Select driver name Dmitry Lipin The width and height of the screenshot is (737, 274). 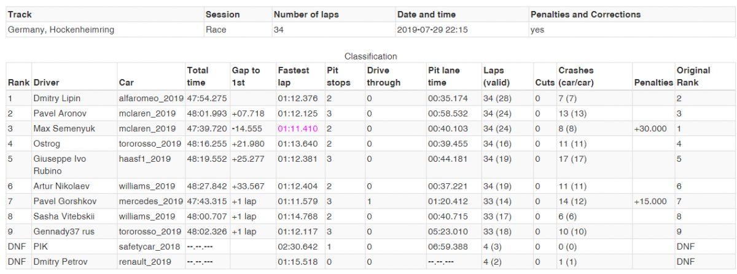click(57, 98)
